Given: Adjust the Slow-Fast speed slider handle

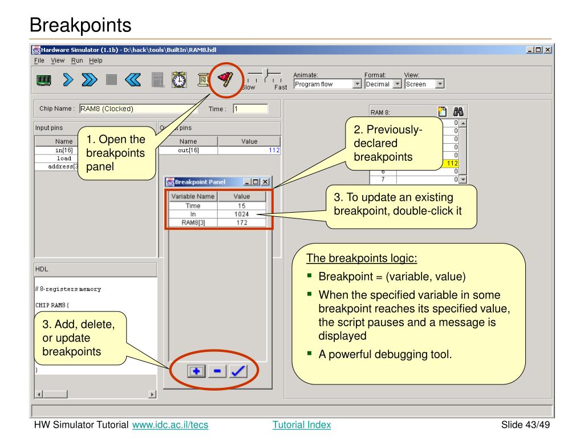Looking at the screenshot, I should (x=266, y=75).
